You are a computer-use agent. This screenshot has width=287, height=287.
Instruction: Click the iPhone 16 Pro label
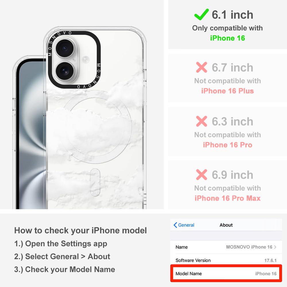(x=227, y=145)
